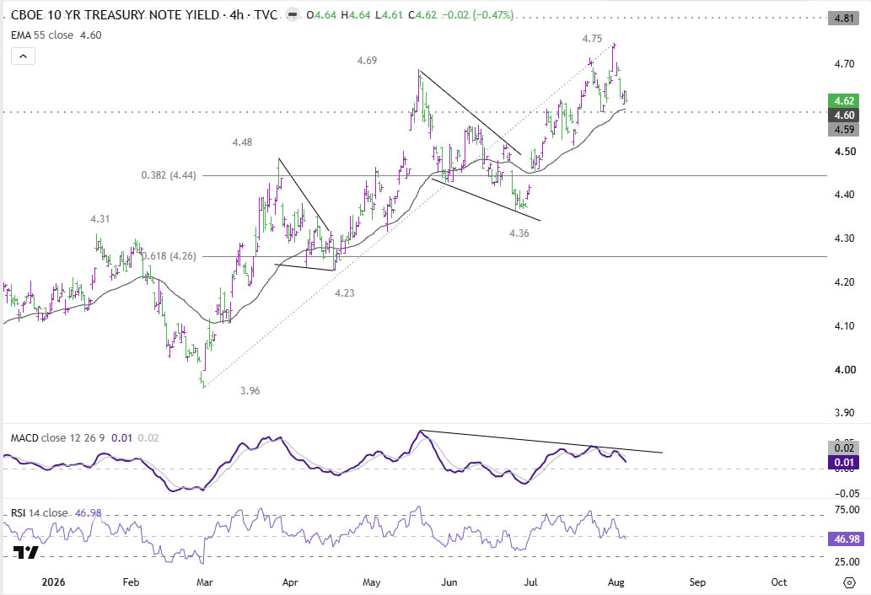Image resolution: width=871 pixels, height=595 pixels.
Task: Click the -0.02 (-0.47%) change value
Action: point(477,15)
